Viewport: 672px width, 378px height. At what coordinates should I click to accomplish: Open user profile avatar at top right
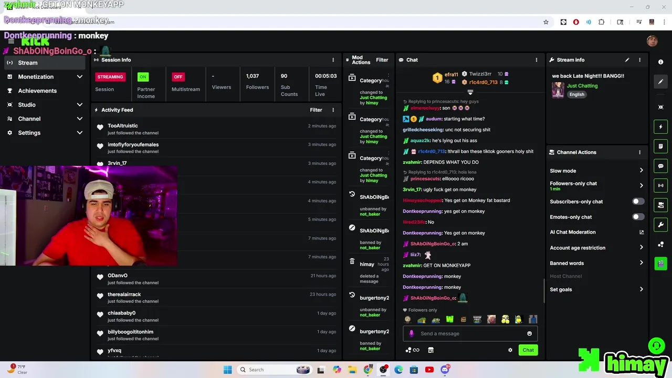pyautogui.click(x=652, y=41)
